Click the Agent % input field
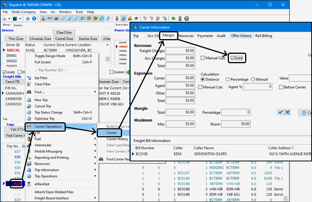312x202 pixels. click(x=258, y=87)
